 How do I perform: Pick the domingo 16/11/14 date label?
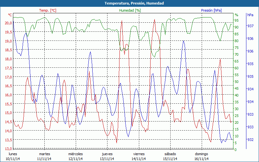(201, 156)
